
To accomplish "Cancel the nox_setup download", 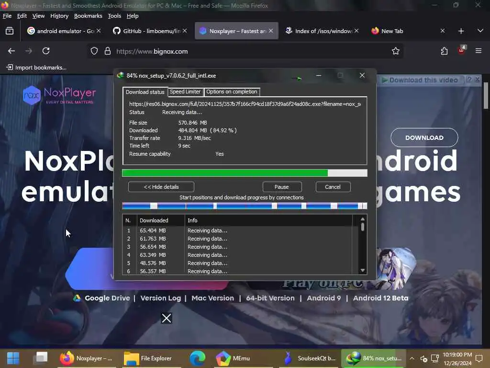I will (333, 187).
